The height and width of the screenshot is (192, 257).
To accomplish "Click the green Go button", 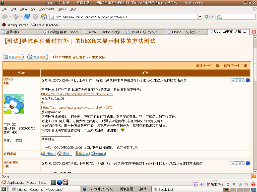I will [209, 17].
